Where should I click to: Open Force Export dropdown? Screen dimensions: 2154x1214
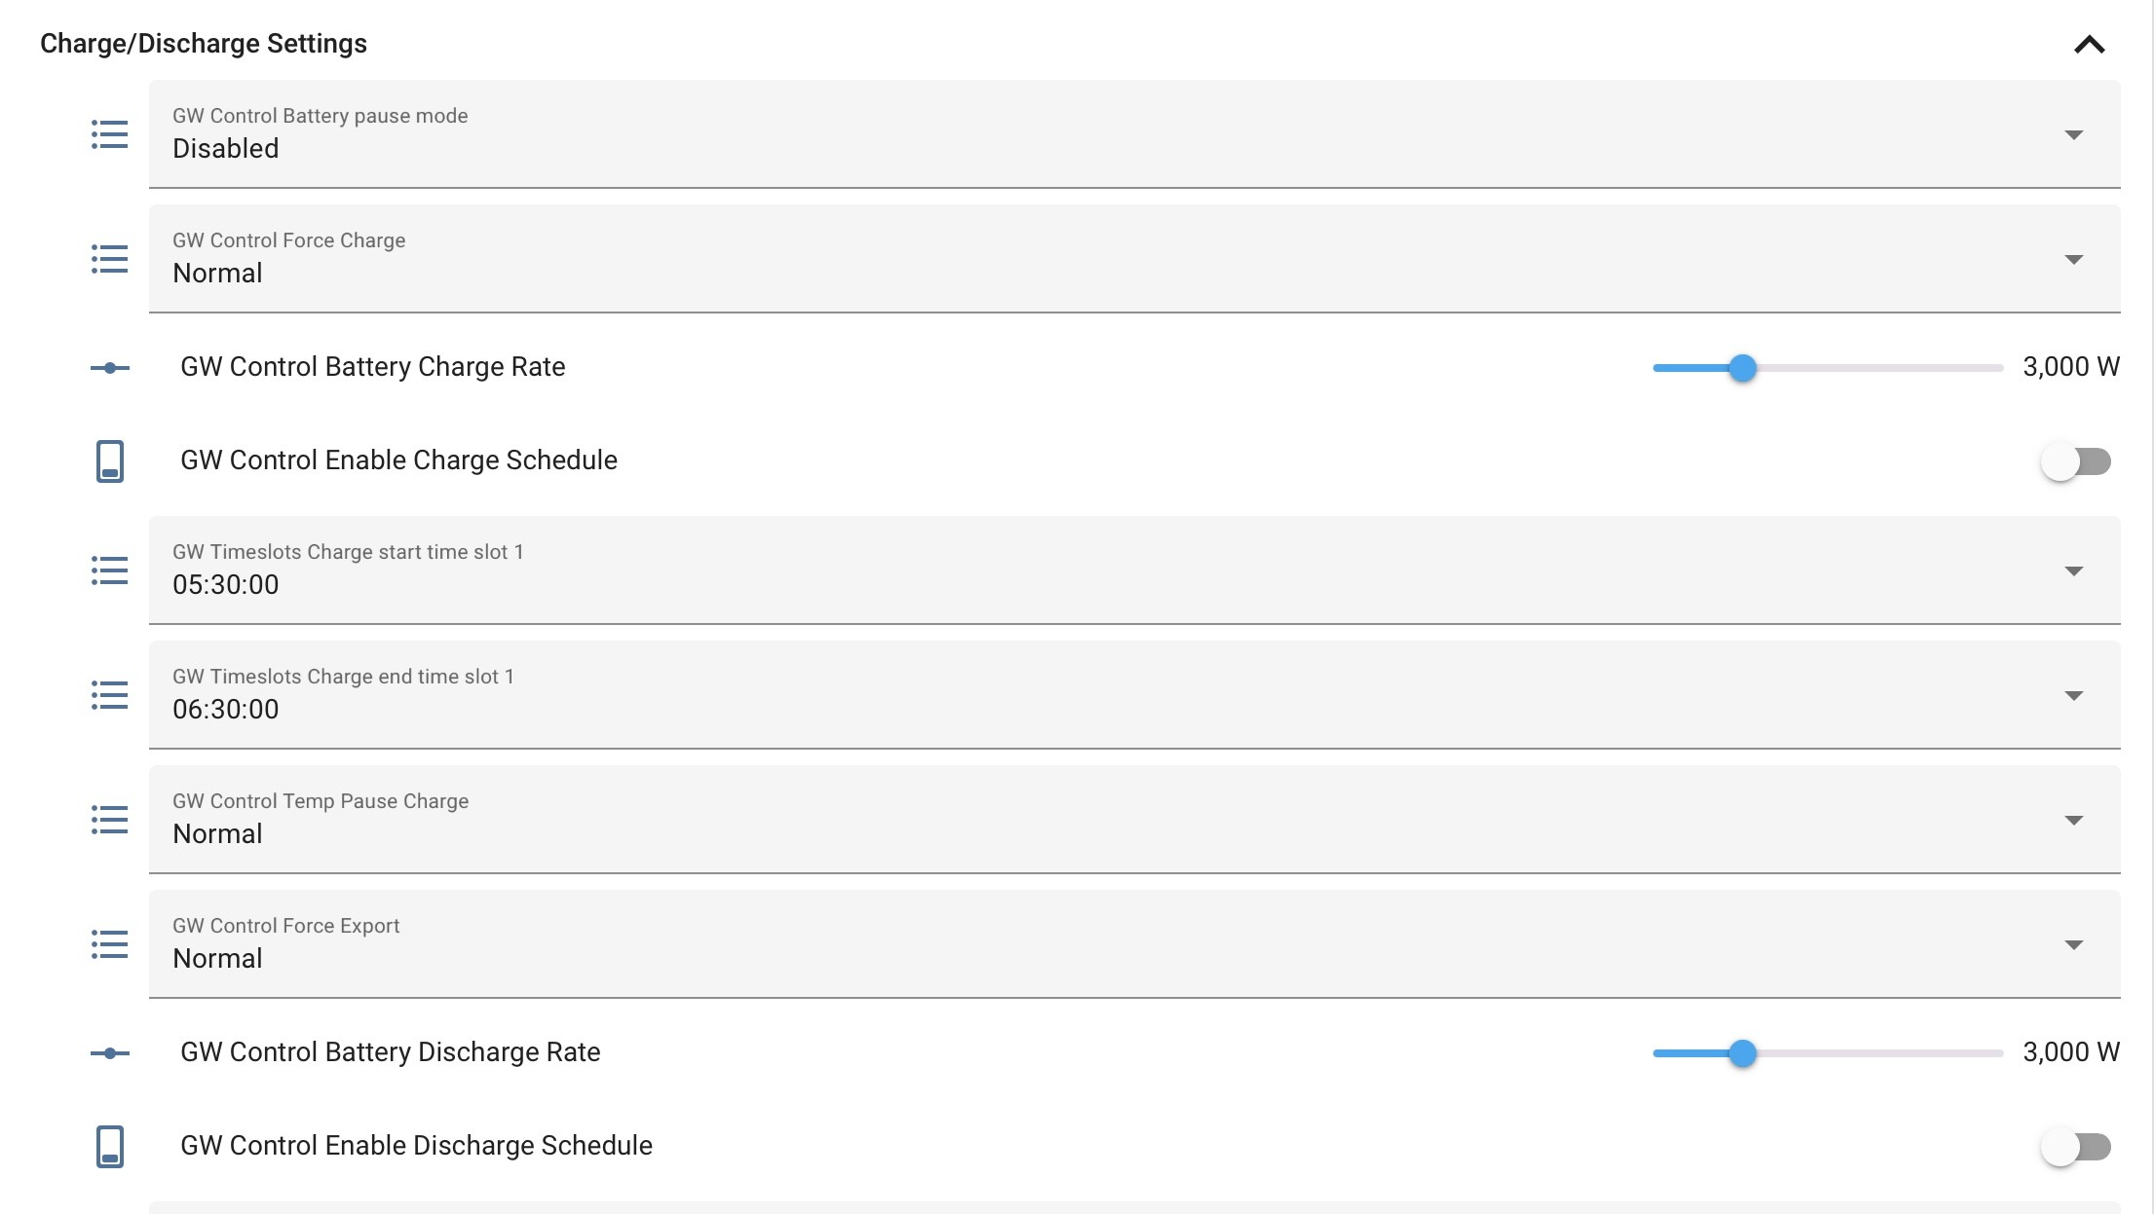click(x=1135, y=944)
